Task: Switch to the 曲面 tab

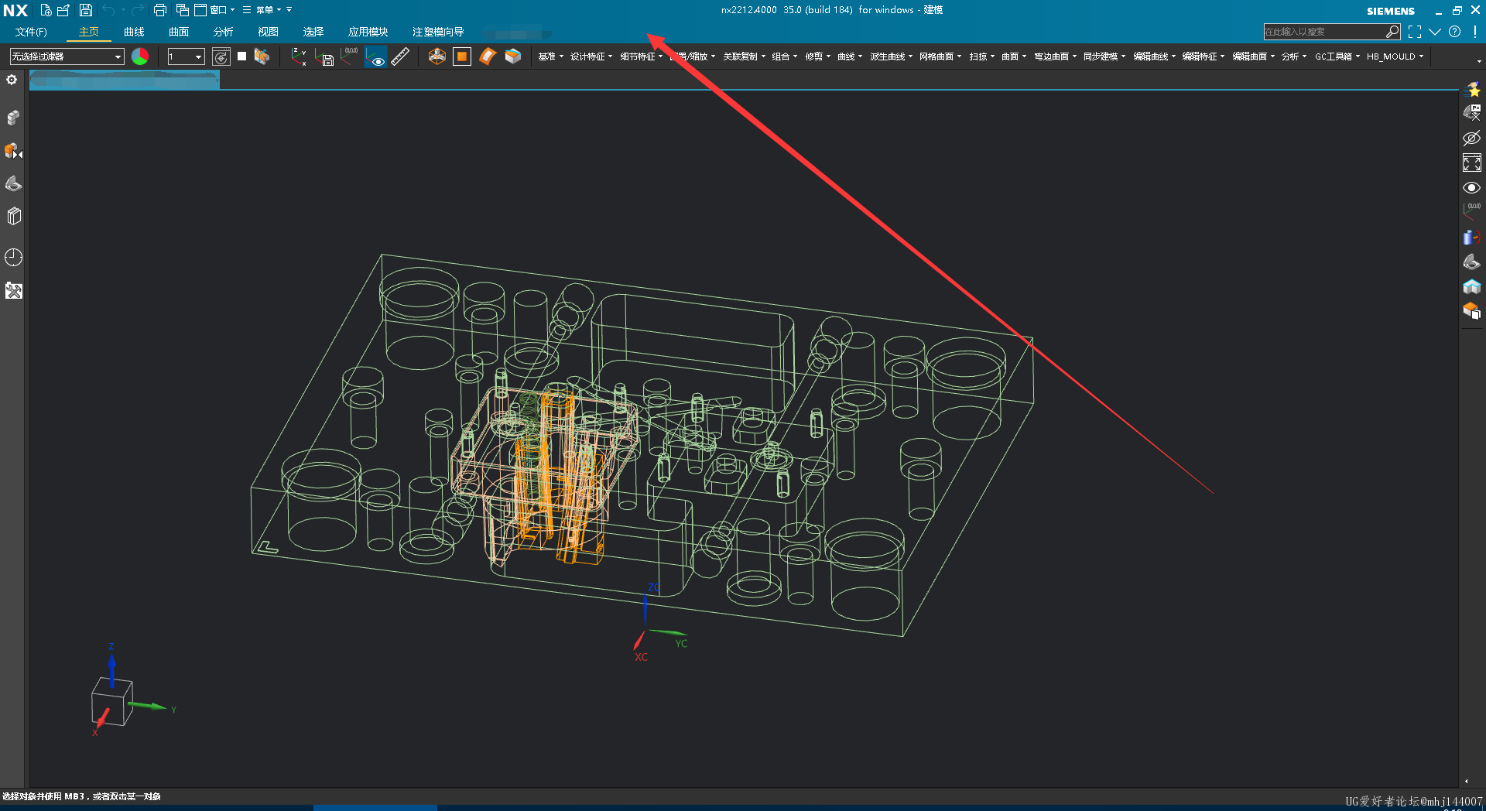Action: point(179,32)
